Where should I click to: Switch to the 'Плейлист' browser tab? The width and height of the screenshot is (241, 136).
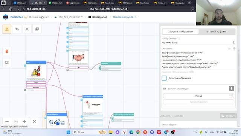pyautogui.click(x=20, y=3)
